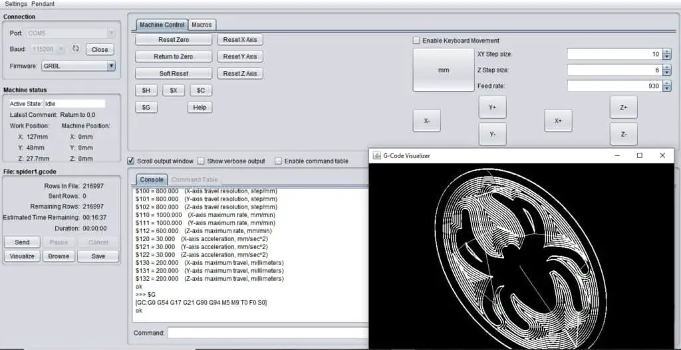Click the Browse button
This screenshot has height=350, width=681.
59,256
